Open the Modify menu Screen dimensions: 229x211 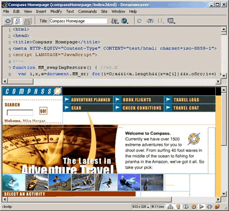tap(56, 11)
